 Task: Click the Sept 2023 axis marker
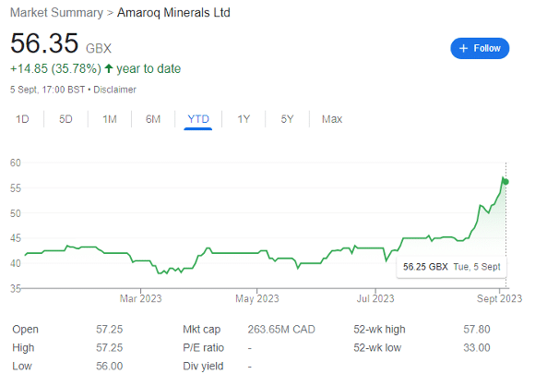pyautogui.click(x=500, y=298)
